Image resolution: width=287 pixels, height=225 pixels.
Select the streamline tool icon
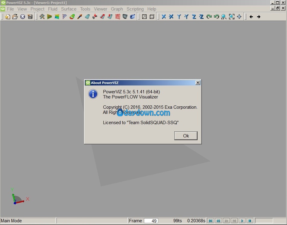(x=64, y=17)
